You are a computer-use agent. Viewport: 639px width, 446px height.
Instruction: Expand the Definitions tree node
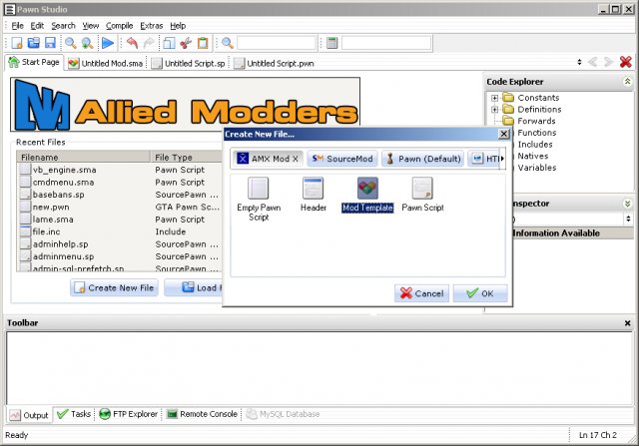[494, 109]
